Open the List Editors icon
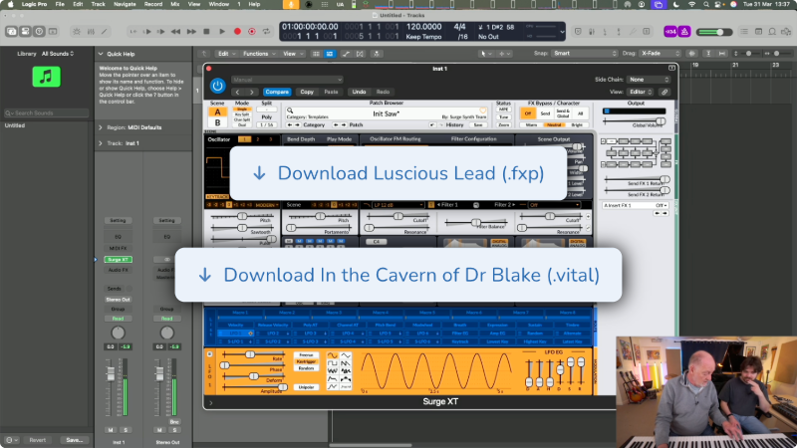Screen dimensions: 797x448 pos(744,32)
